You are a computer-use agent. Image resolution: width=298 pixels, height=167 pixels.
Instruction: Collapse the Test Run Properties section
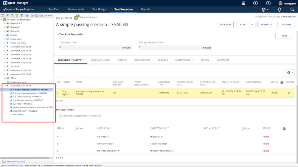[58, 35]
